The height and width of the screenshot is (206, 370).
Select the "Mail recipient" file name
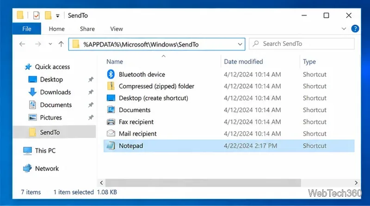pos(137,133)
